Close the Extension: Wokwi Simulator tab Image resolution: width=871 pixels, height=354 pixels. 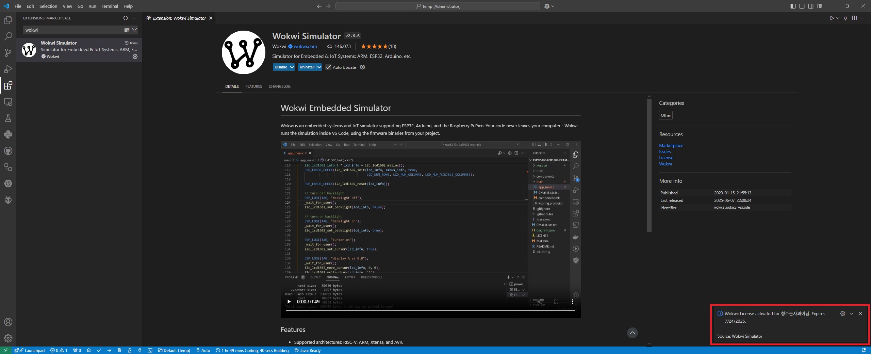pyautogui.click(x=211, y=18)
